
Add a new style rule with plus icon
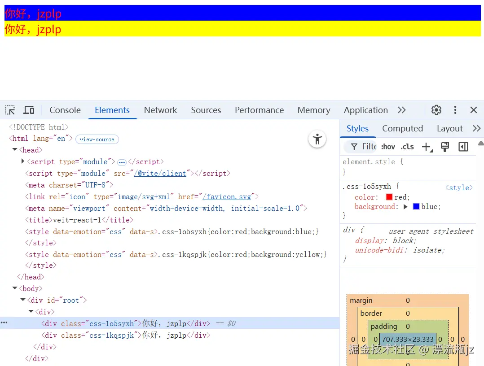tap(426, 146)
